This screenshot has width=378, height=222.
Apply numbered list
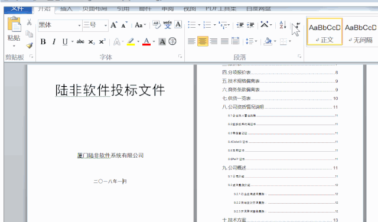[x=207, y=25]
